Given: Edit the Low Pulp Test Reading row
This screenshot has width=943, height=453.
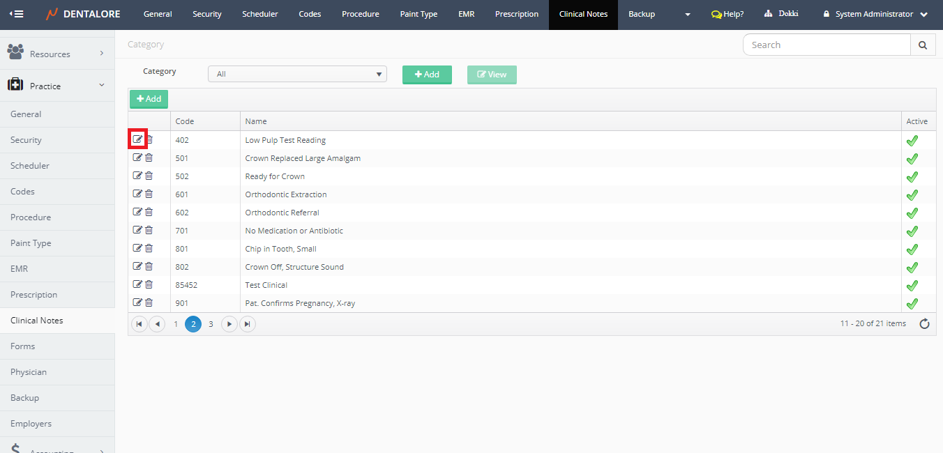Looking at the screenshot, I should coord(137,139).
